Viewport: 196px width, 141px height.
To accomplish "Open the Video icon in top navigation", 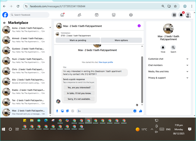I will (x=96, y=15).
